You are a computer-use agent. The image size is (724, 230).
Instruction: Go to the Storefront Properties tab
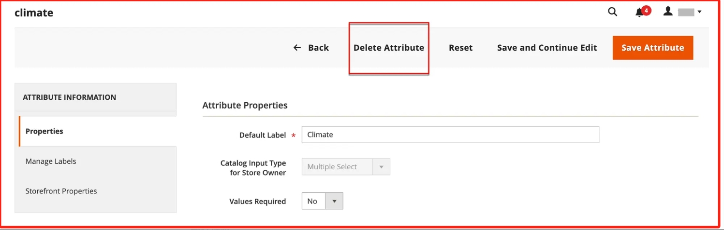[x=61, y=191]
